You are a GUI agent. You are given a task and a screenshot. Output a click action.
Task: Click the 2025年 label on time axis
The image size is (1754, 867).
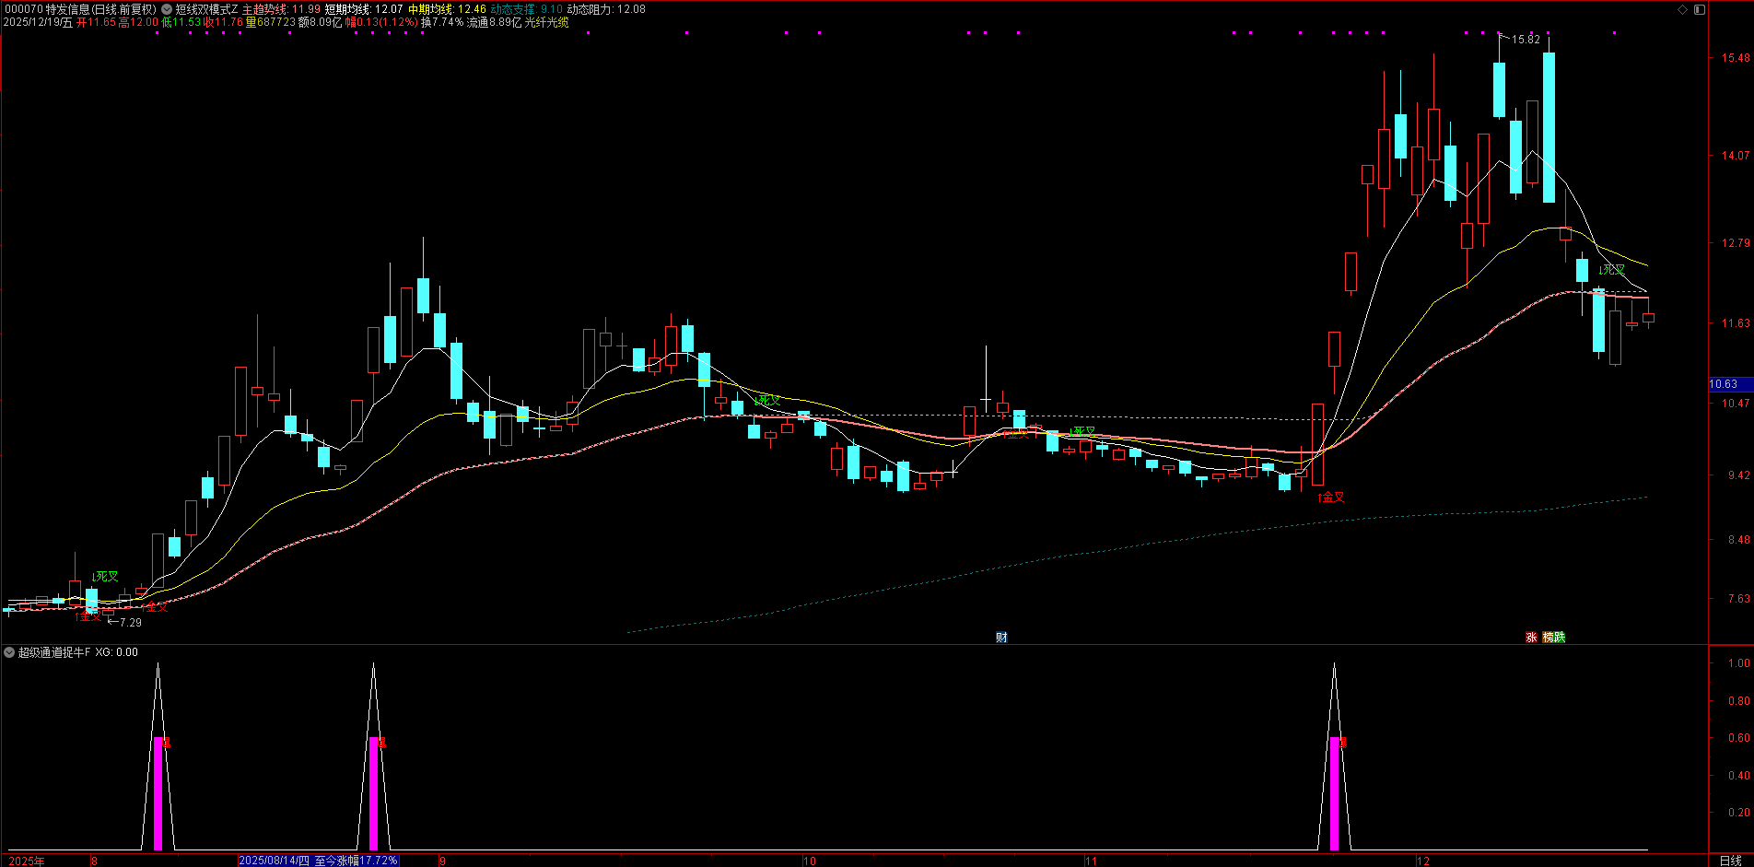pyautogui.click(x=26, y=861)
